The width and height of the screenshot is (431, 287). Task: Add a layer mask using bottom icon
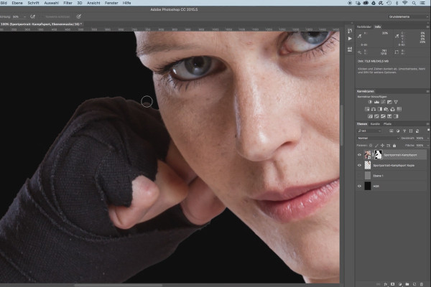pyautogui.click(x=393, y=284)
